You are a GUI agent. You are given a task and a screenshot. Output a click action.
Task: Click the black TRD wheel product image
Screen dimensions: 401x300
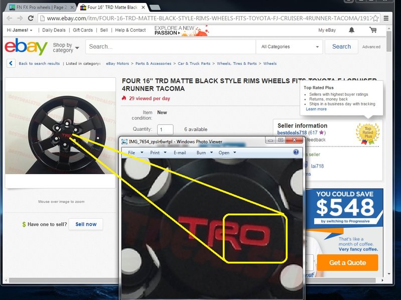pos(60,133)
